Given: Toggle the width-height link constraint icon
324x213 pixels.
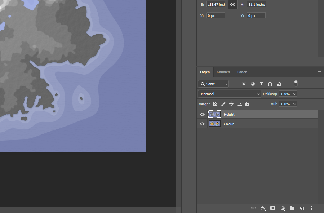Looking at the screenshot, I should coord(233,4).
